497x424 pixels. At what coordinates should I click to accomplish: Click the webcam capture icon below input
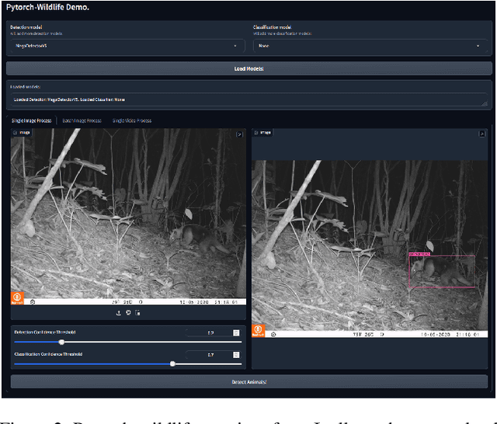(128, 313)
